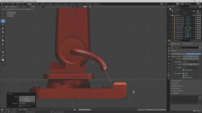The height and width of the screenshot is (113, 202).
Task: Open the Window menu
Action: tap(18, 4)
